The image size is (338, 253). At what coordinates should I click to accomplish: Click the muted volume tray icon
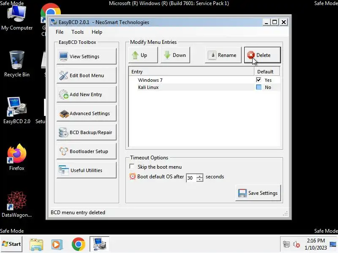point(297,244)
